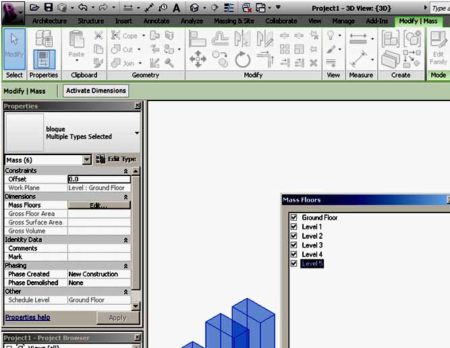Toggle the Level 5 checkbox

tap(293, 264)
